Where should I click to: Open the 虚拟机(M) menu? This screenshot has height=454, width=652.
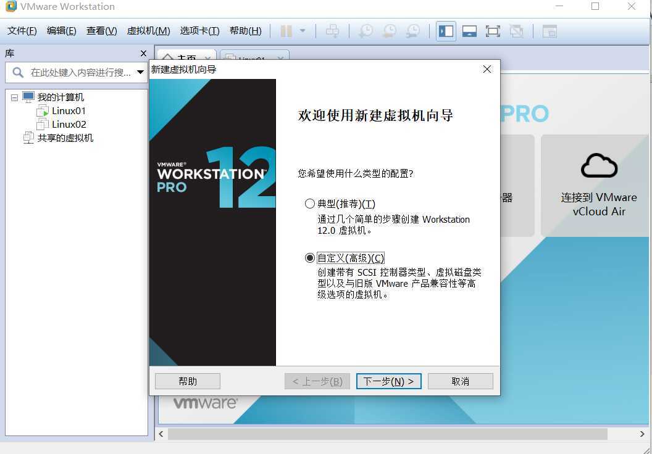pos(148,31)
